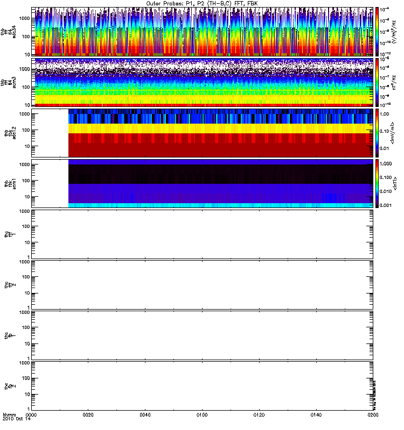
Task: Click the '0.100' tick on nT color bar
Action: (x=386, y=178)
